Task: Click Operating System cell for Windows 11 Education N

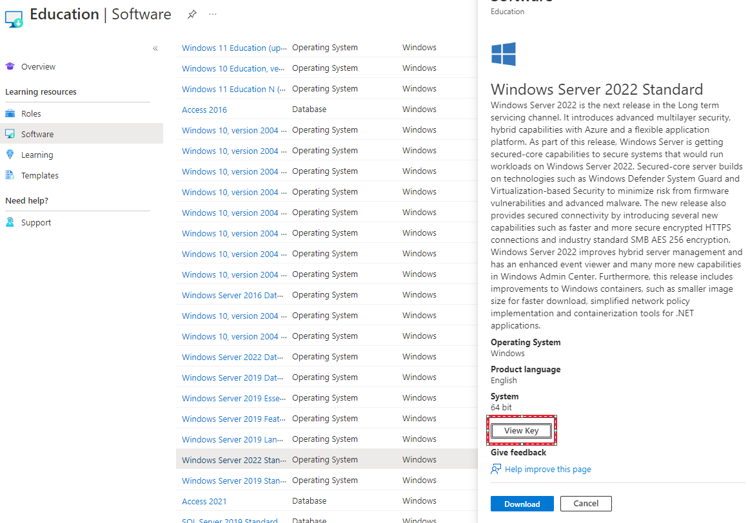Action: click(x=325, y=89)
